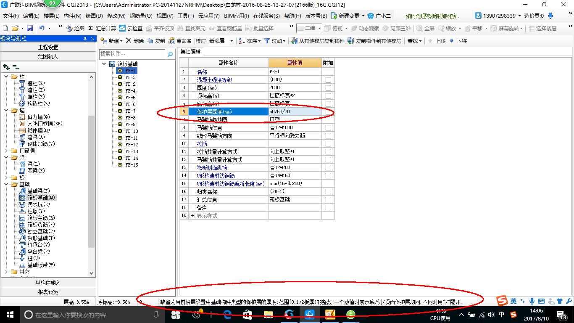Screen dimensions: 574x323
Task: Open the 如何处理筏板附加钢筋 help link
Action: pos(432,16)
